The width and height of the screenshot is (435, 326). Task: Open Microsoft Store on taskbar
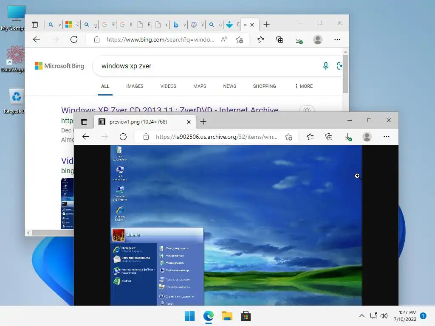coord(246,316)
